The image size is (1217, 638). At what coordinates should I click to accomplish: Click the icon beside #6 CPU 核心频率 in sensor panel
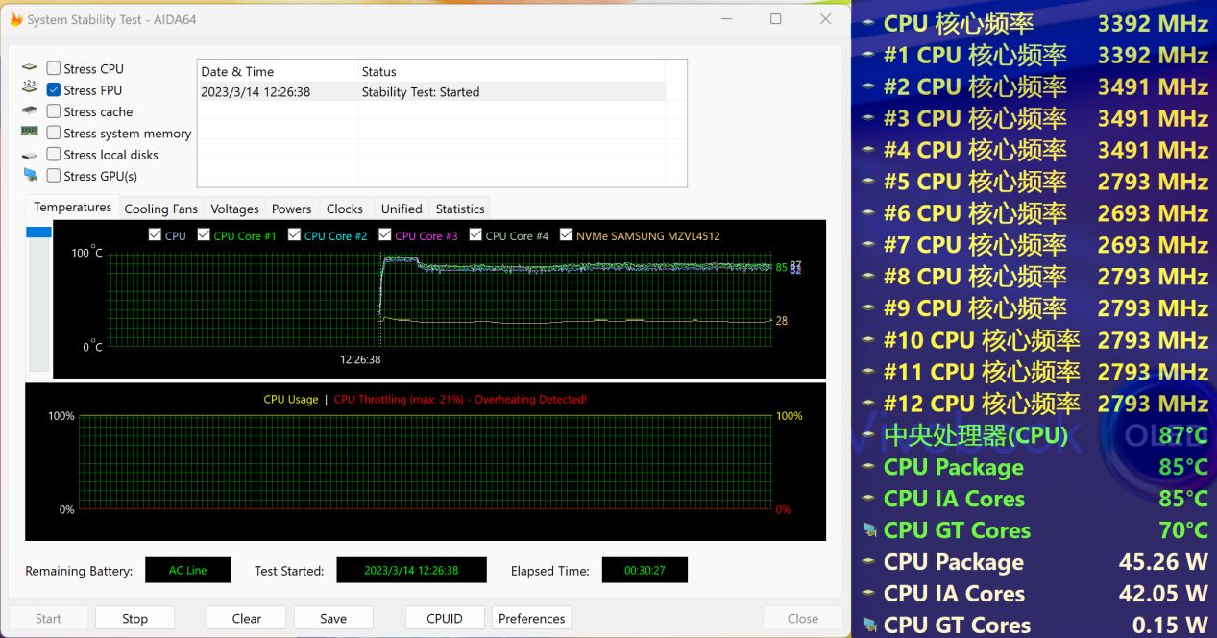tap(868, 214)
